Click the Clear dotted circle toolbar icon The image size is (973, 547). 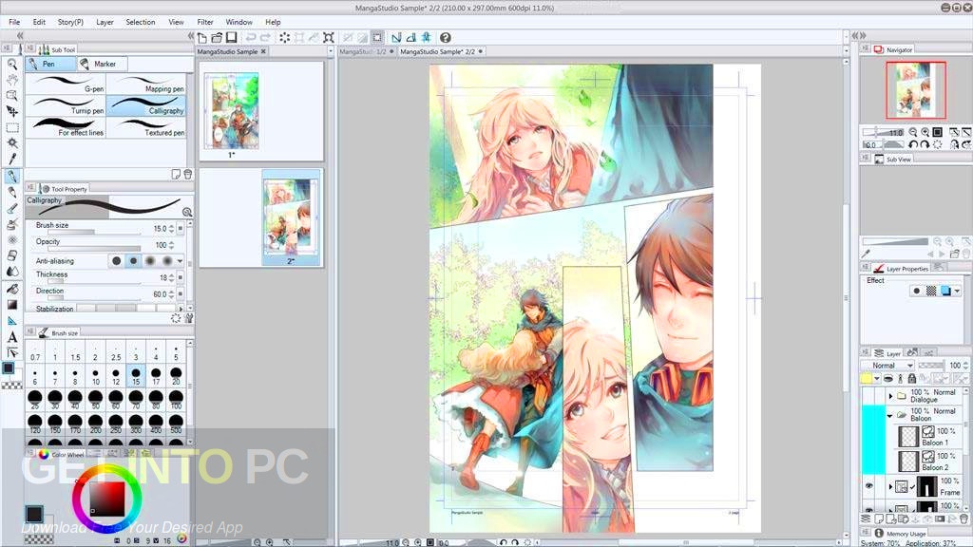[x=284, y=38]
